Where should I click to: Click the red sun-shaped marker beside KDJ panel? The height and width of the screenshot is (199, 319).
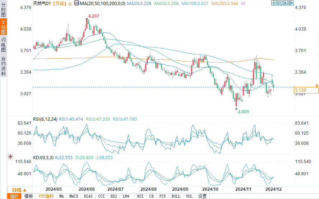click(10, 157)
